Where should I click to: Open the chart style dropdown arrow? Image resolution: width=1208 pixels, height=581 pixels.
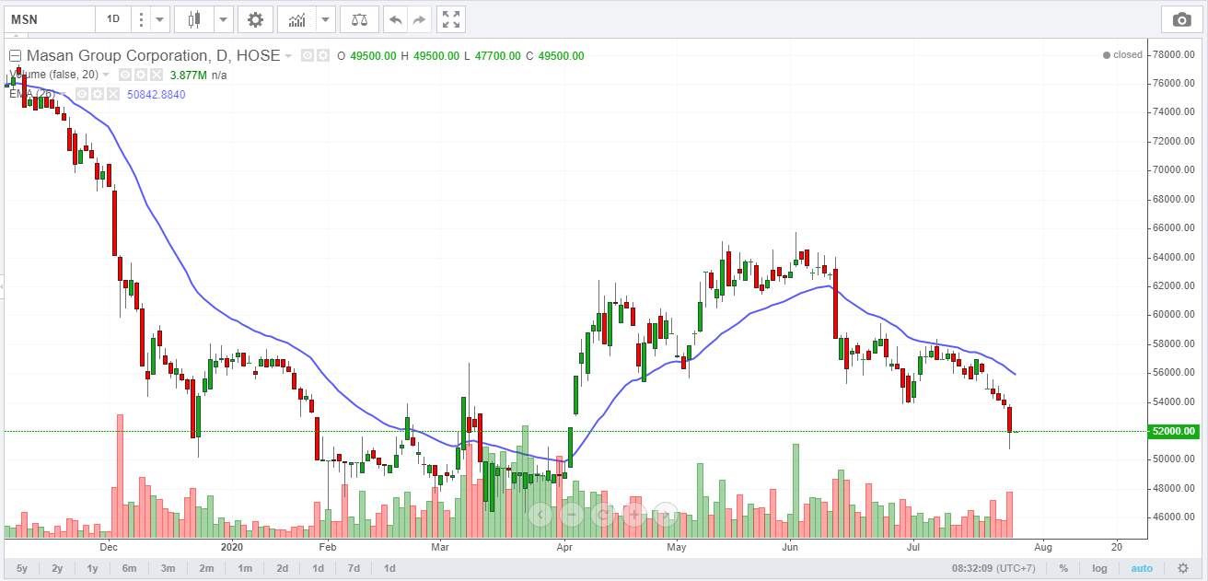click(222, 18)
